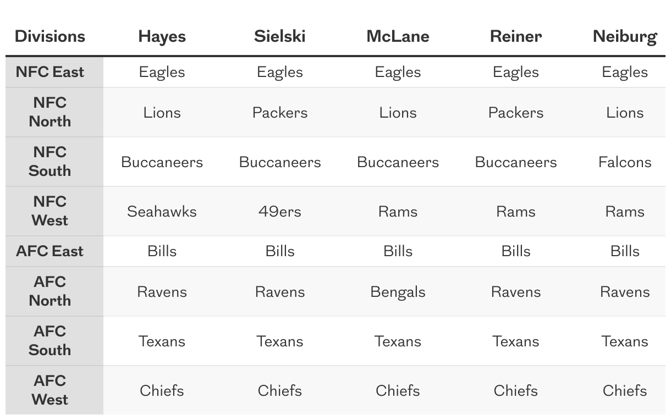
Task: Click the Sielski column header
Action: [x=279, y=37]
